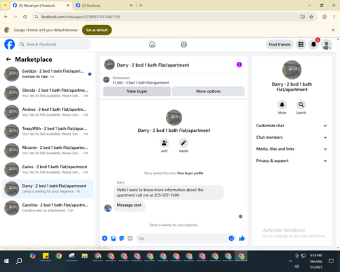Click the View buyer button
This screenshot has height=272, width=340.
137,91
